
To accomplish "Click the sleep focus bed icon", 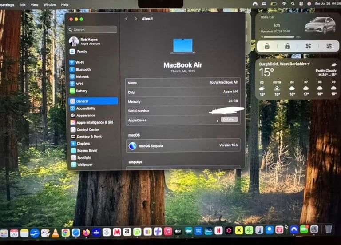I will pos(264,4).
